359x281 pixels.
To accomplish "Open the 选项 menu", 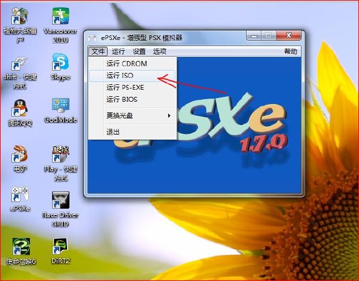I will [160, 51].
